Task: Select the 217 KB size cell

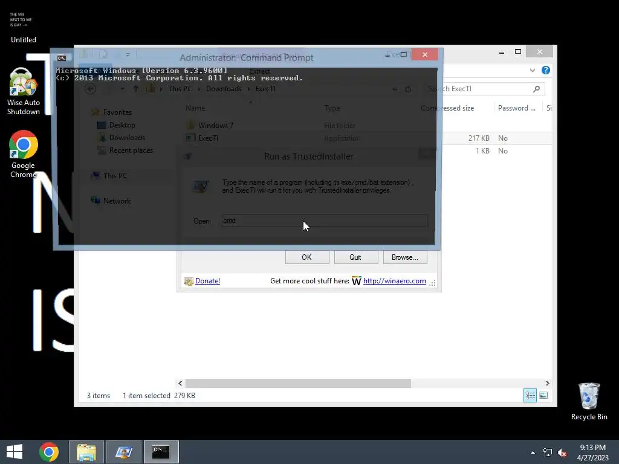Action: tap(479, 138)
